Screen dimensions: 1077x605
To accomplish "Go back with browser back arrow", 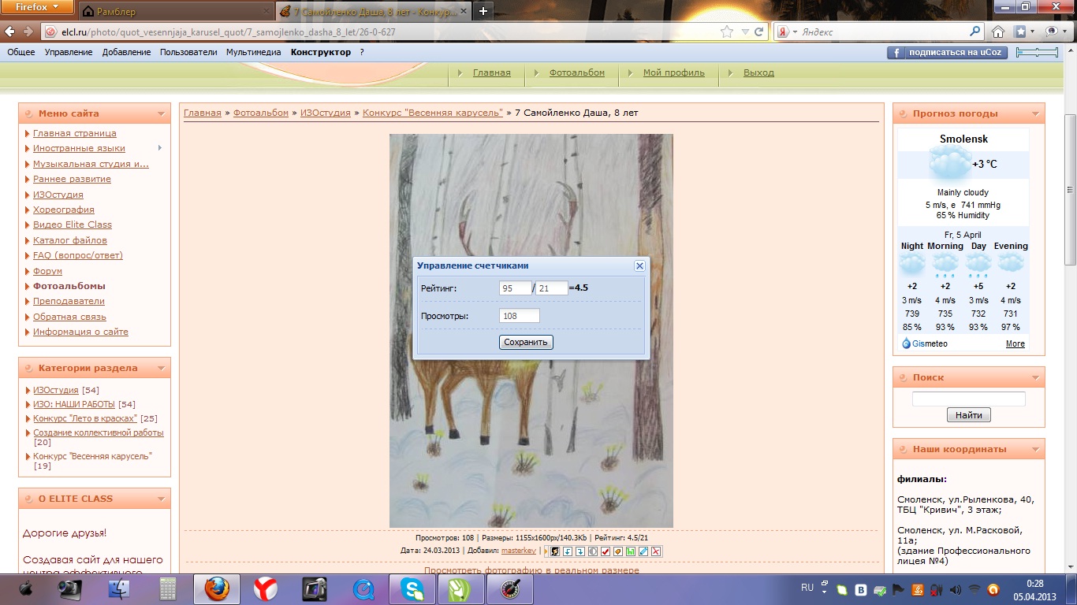I will point(9,32).
